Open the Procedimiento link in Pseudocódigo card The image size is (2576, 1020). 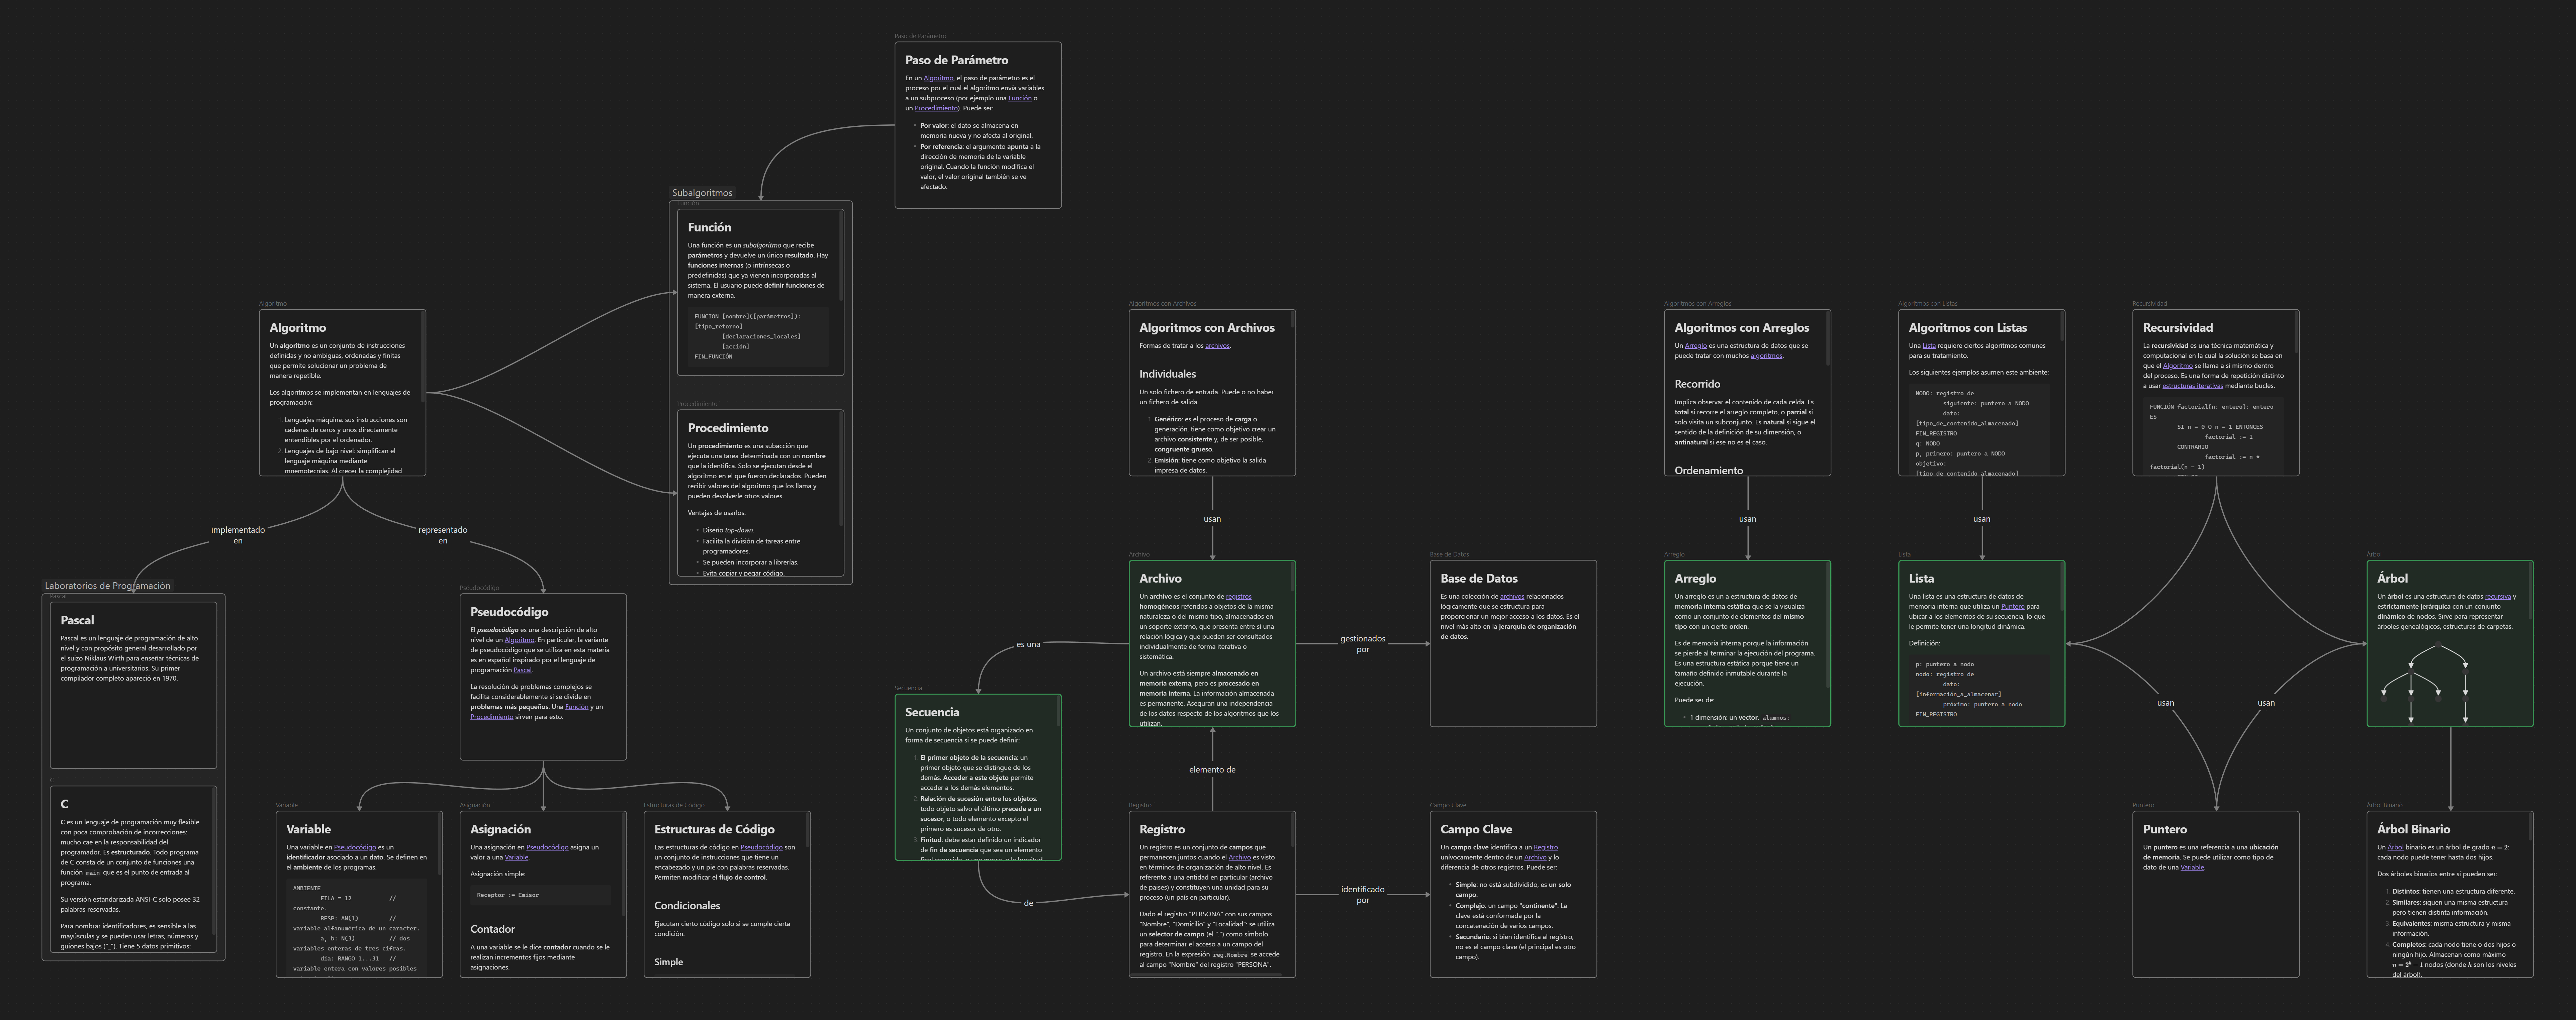click(x=492, y=717)
